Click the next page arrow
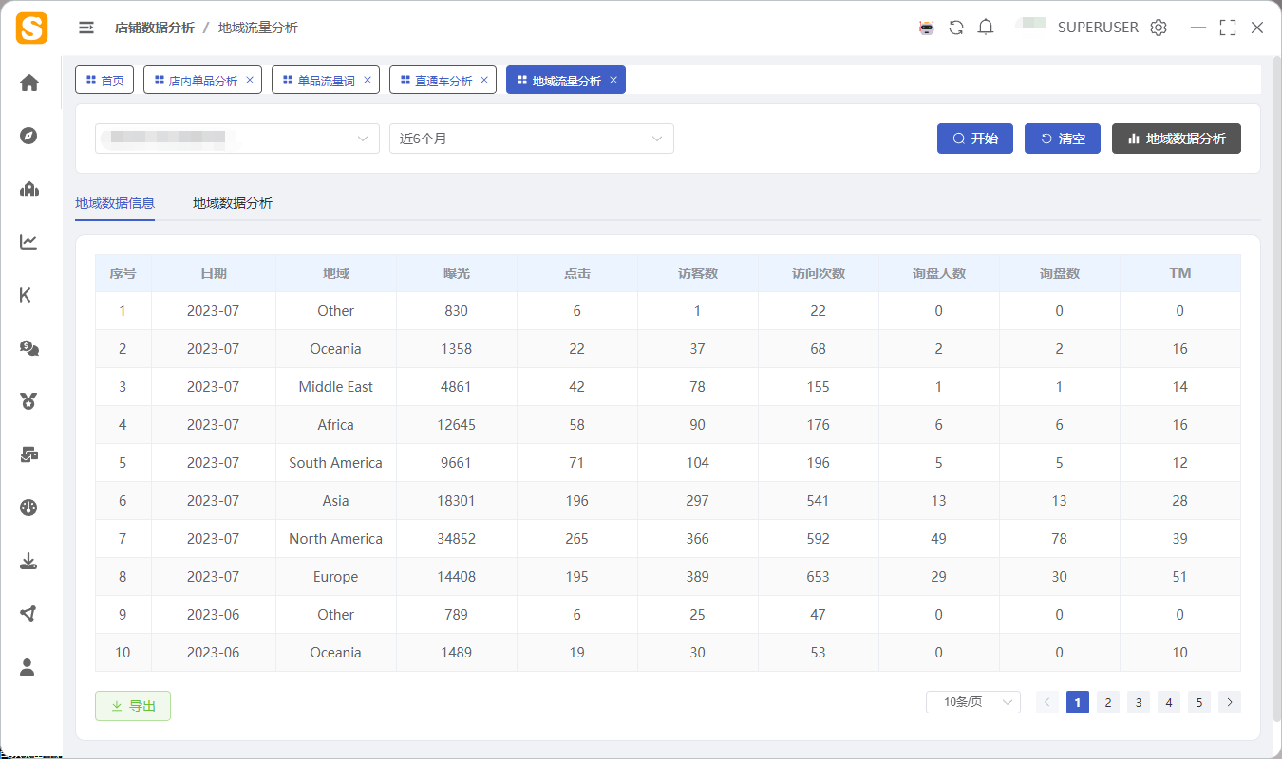Image resolution: width=1282 pixels, height=759 pixels. point(1230,702)
